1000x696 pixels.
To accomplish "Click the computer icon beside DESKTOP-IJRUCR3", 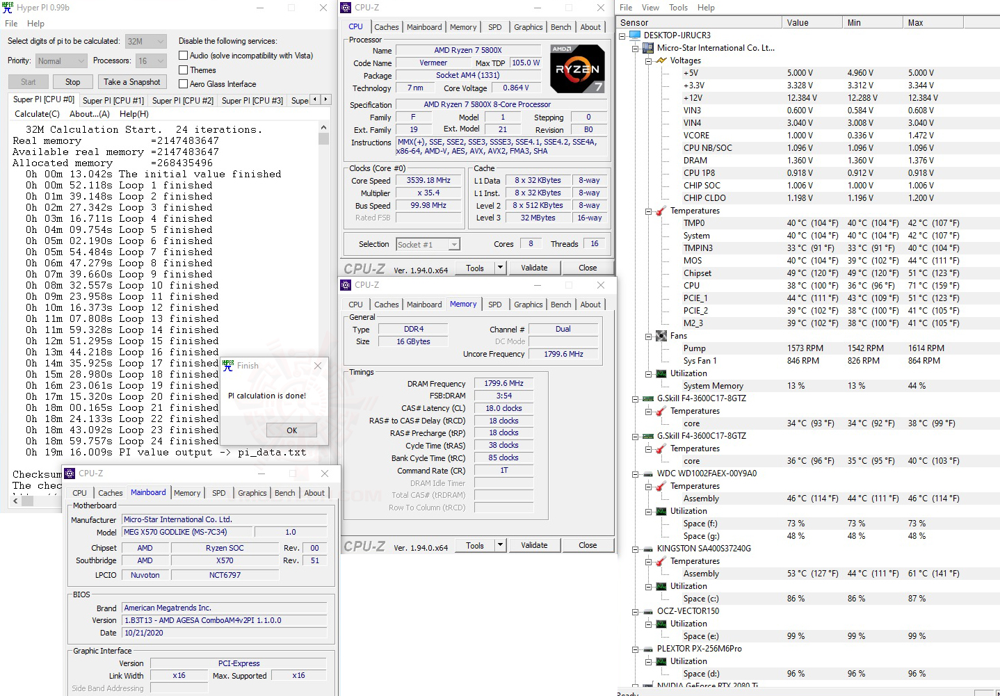I will [x=635, y=35].
